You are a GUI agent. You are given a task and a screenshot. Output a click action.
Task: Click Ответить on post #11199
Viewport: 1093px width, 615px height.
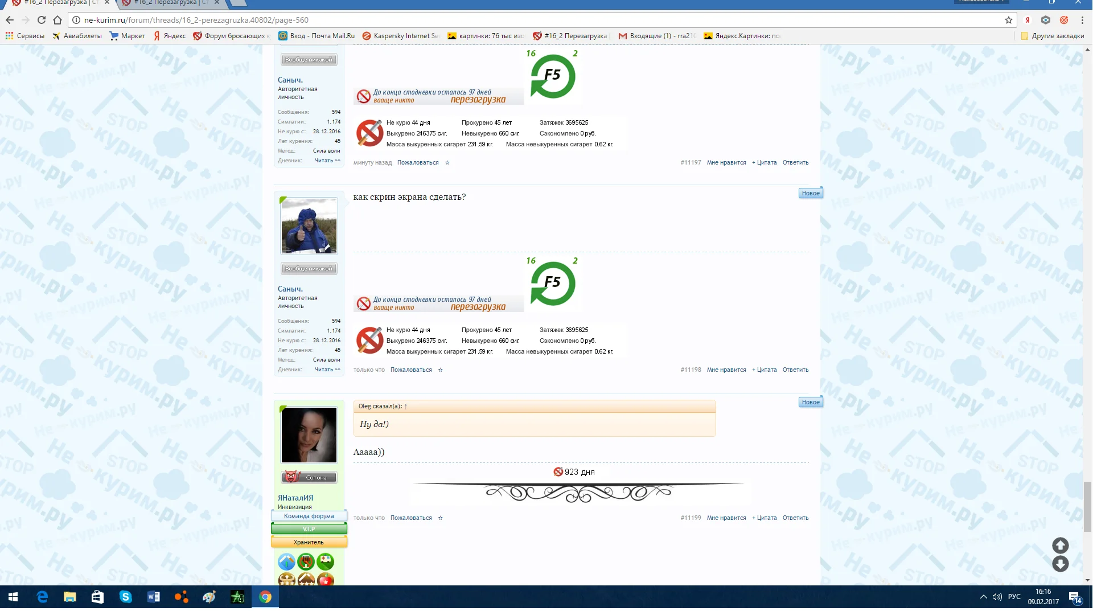point(795,518)
